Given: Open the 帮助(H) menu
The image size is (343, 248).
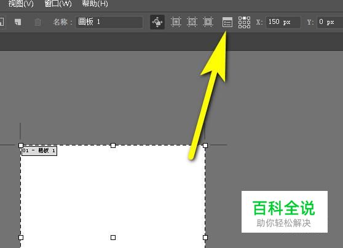Looking at the screenshot, I should coord(95,4).
